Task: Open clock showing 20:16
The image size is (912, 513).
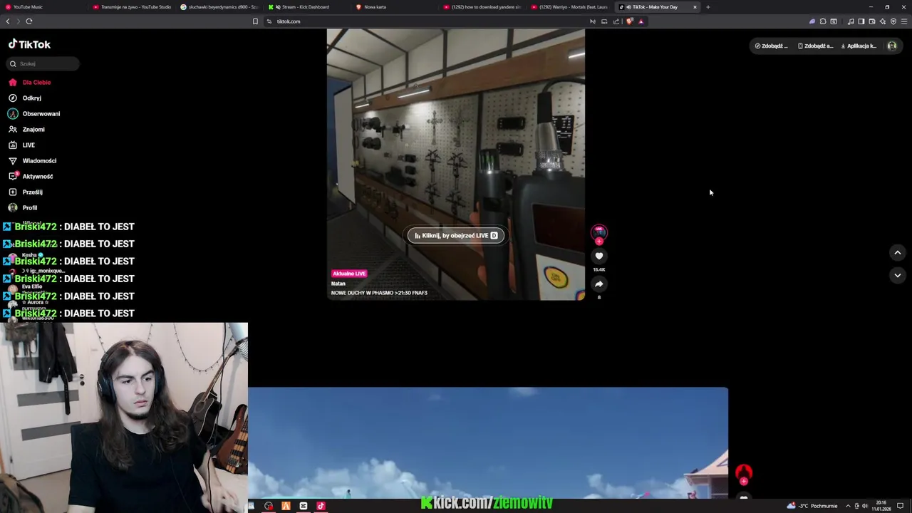Action: coord(882,506)
